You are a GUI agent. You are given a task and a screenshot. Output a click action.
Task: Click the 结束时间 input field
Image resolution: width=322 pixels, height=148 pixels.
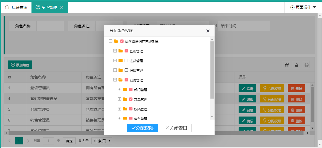point(244,26)
